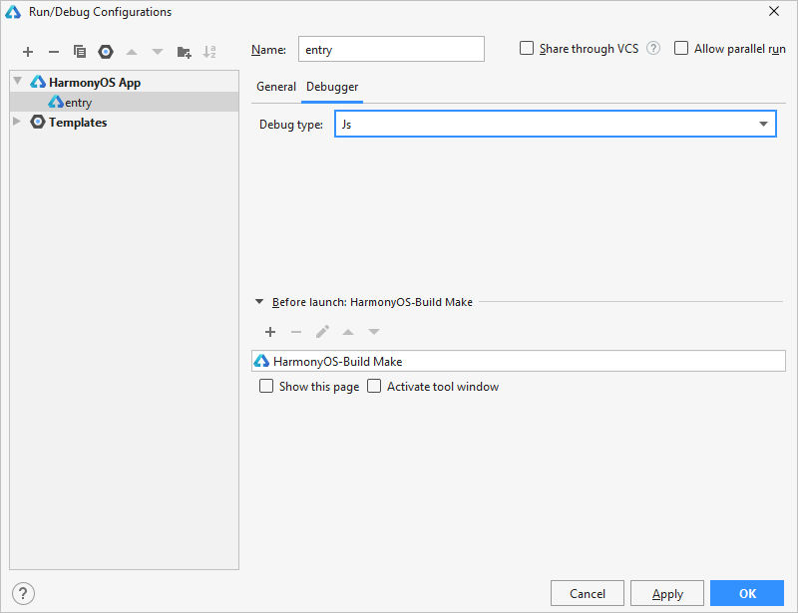Create new folder for configurations
The height and width of the screenshot is (613, 798).
tap(184, 52)
